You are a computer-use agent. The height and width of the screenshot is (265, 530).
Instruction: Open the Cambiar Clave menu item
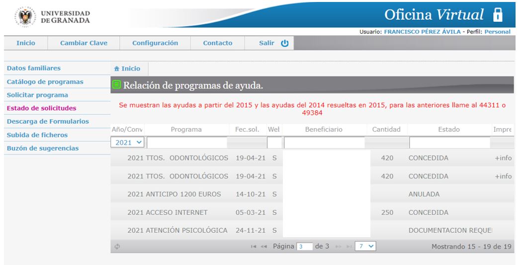(84, 43)
